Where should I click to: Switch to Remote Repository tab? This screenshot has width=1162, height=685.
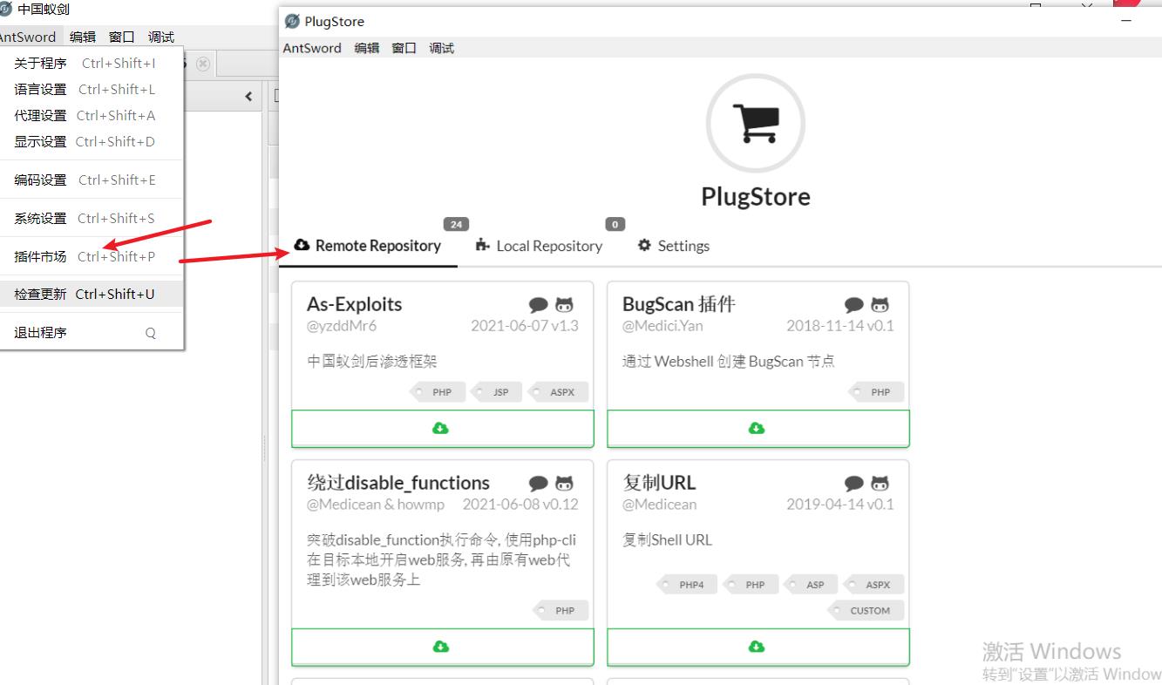(368, 246)
